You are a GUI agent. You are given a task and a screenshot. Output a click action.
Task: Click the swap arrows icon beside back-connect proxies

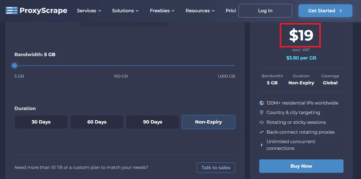pos(262,132)
